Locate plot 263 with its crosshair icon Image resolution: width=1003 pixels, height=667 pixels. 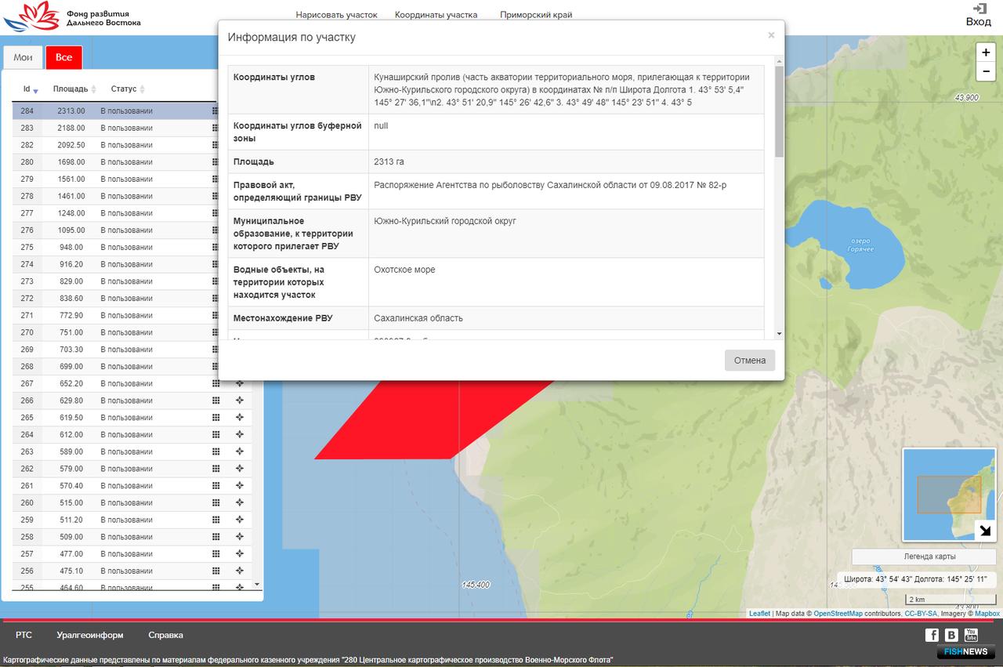(x=240, y=451)
